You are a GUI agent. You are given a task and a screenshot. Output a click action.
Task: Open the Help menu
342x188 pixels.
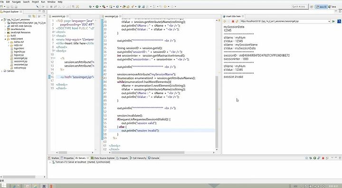click(x=60, y=2)
